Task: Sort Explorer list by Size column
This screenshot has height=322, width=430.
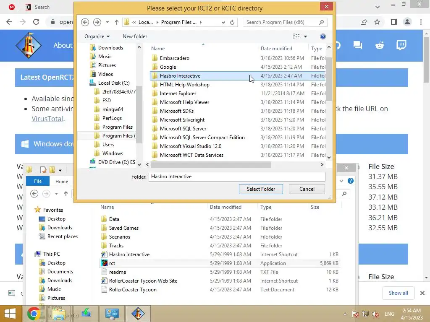Action: [315, 207]
